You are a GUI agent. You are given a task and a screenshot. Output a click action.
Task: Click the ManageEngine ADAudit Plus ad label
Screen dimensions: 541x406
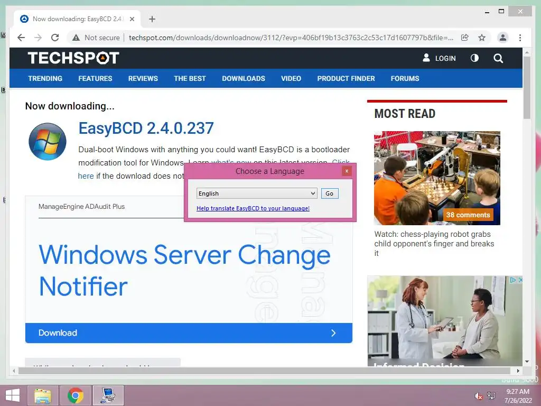point(82,207)
